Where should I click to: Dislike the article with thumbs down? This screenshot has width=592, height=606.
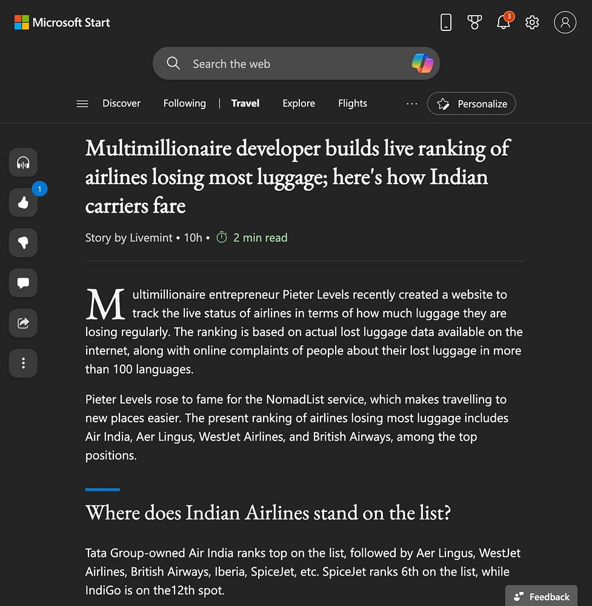point(23,243)
